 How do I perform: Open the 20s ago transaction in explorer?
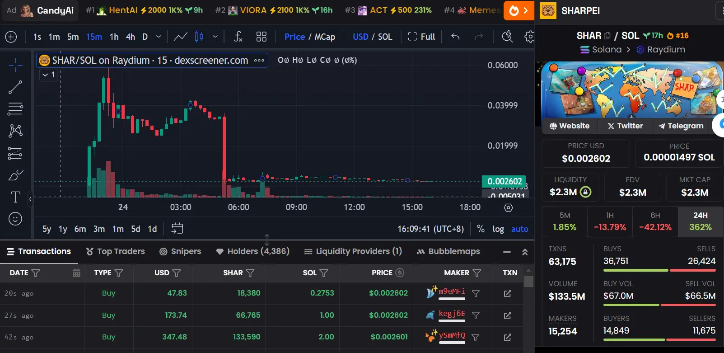pos(508,293)
